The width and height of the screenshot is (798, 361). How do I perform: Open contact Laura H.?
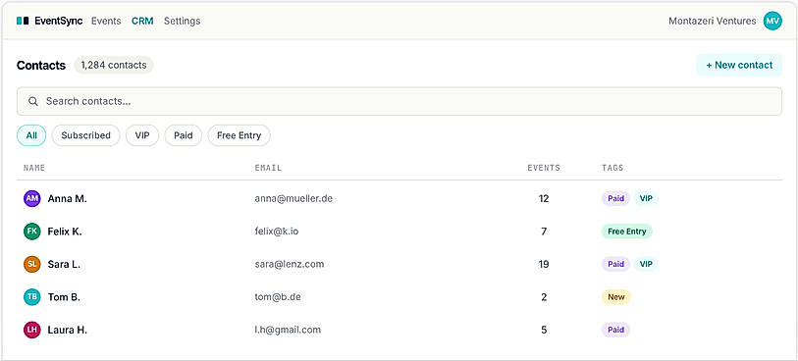click(67, 330)
